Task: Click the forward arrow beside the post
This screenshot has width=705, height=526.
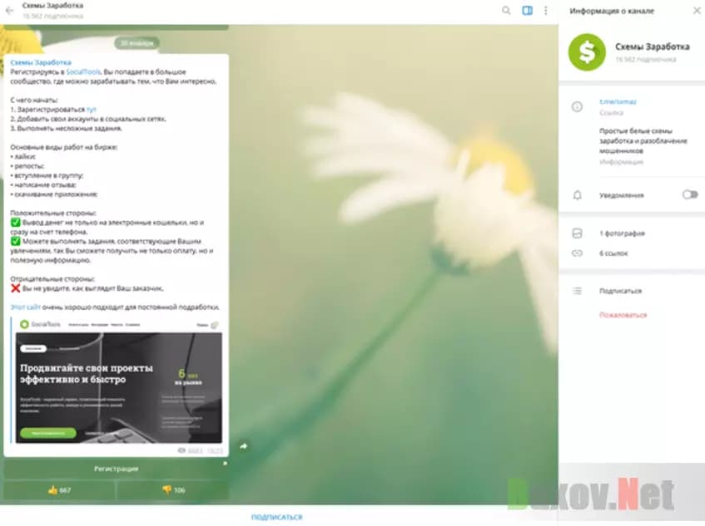Action: [x=243, y=446]
